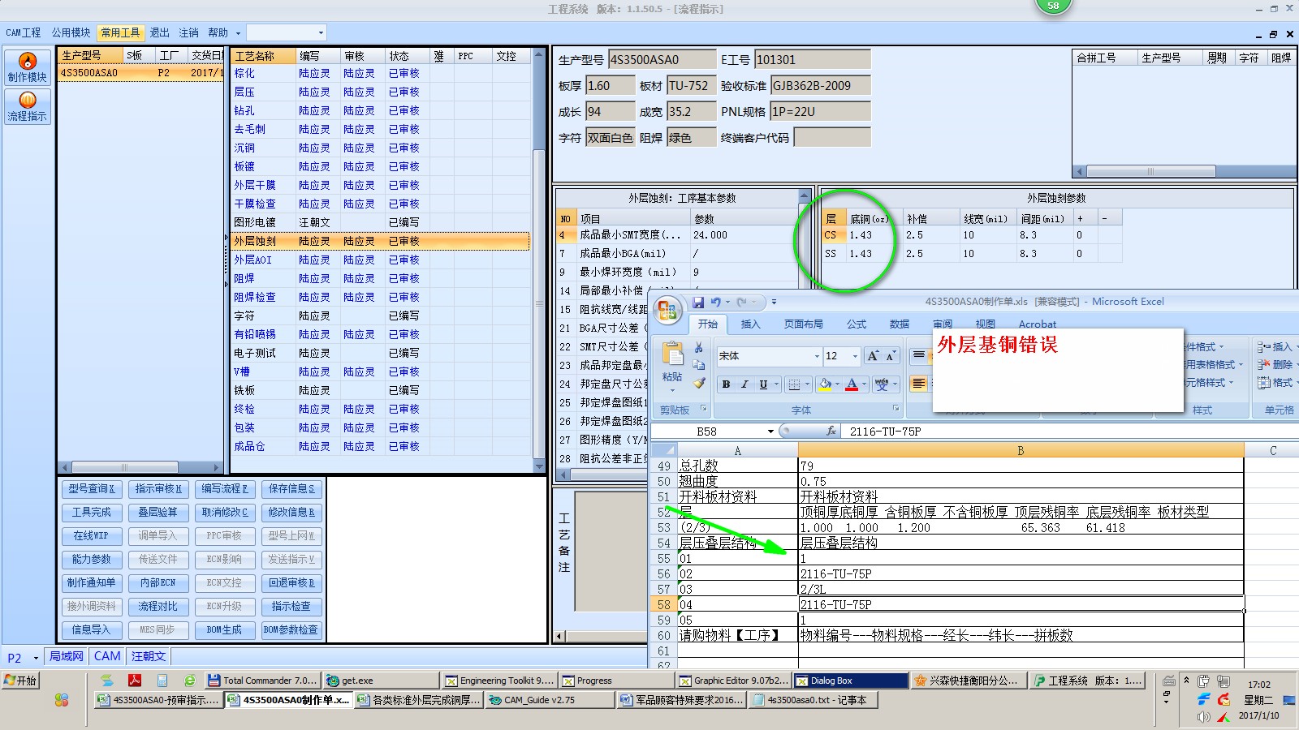Screen dimensions: 1299x730
Task: Increase font size with the large A icon
Action: coord(873,356)
